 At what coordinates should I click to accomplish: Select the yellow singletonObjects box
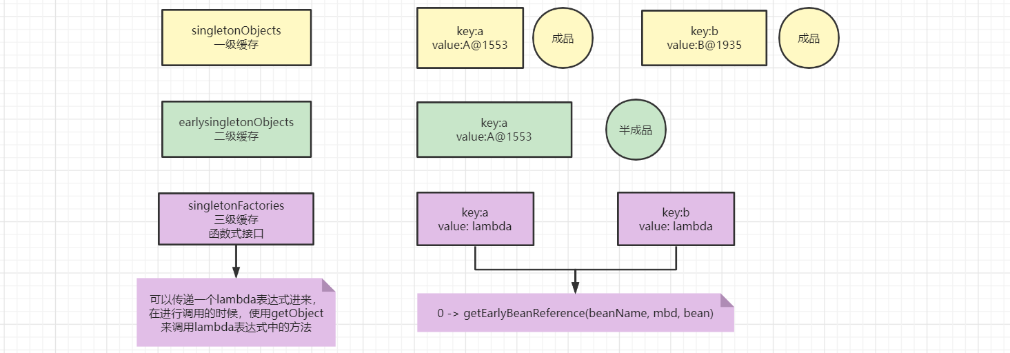(x=236, y=37)
